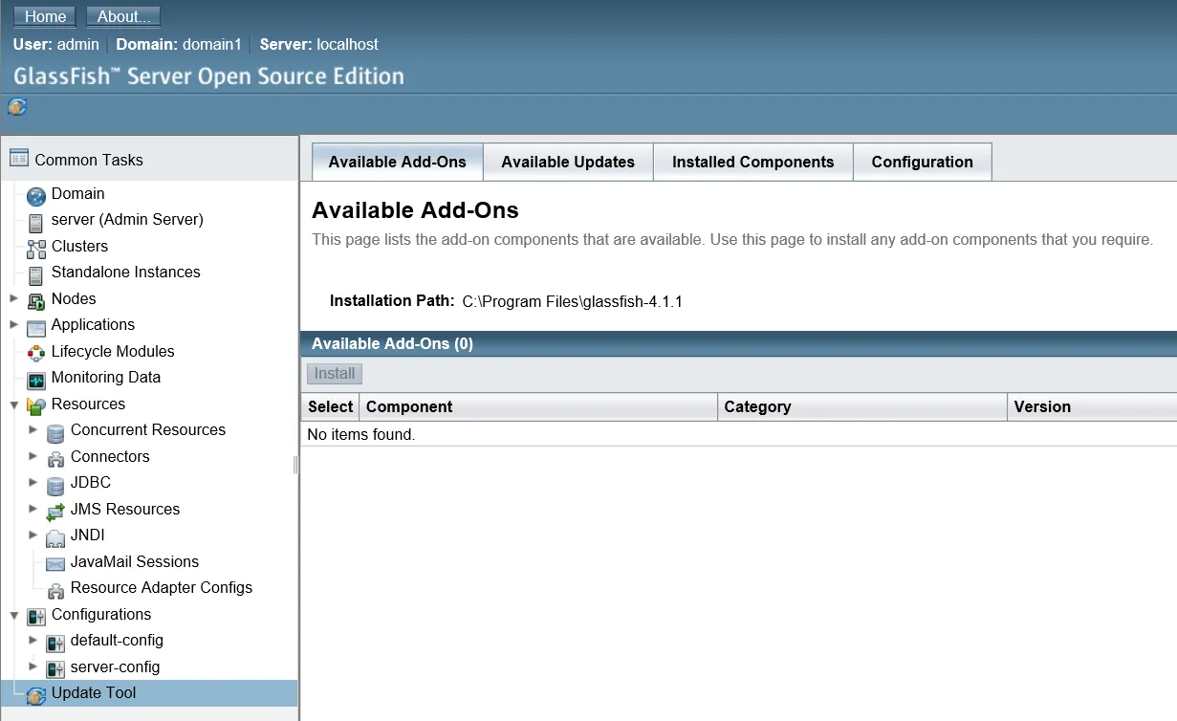Click the server (Admin Server) icon
The width and height of the screenshot is (1177, 721).
pos(36,224)
